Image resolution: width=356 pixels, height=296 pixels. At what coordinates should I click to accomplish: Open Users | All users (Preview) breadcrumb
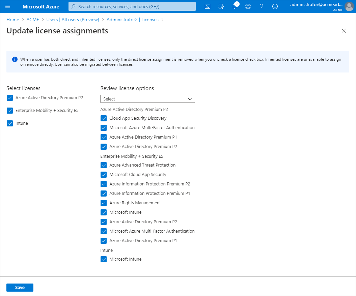(73, 20)
